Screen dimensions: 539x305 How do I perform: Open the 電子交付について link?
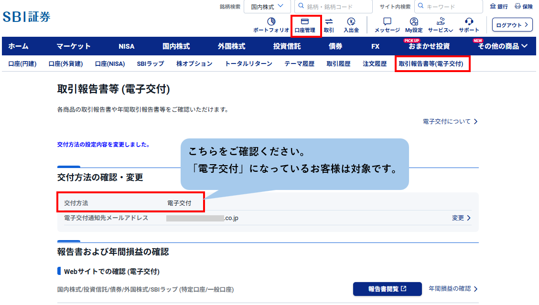pos(450,121)
